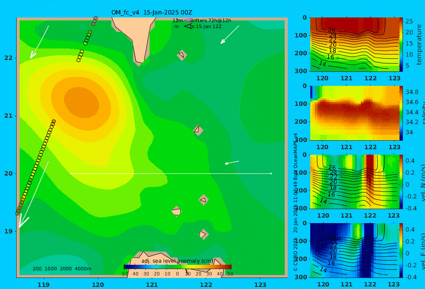Screen dimensions: 425x289
Task: Open the temperature depth section panel
Action: [354, 45]
